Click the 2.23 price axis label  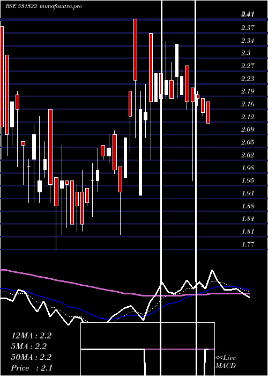pyautogui.click(x=248, y=79)
